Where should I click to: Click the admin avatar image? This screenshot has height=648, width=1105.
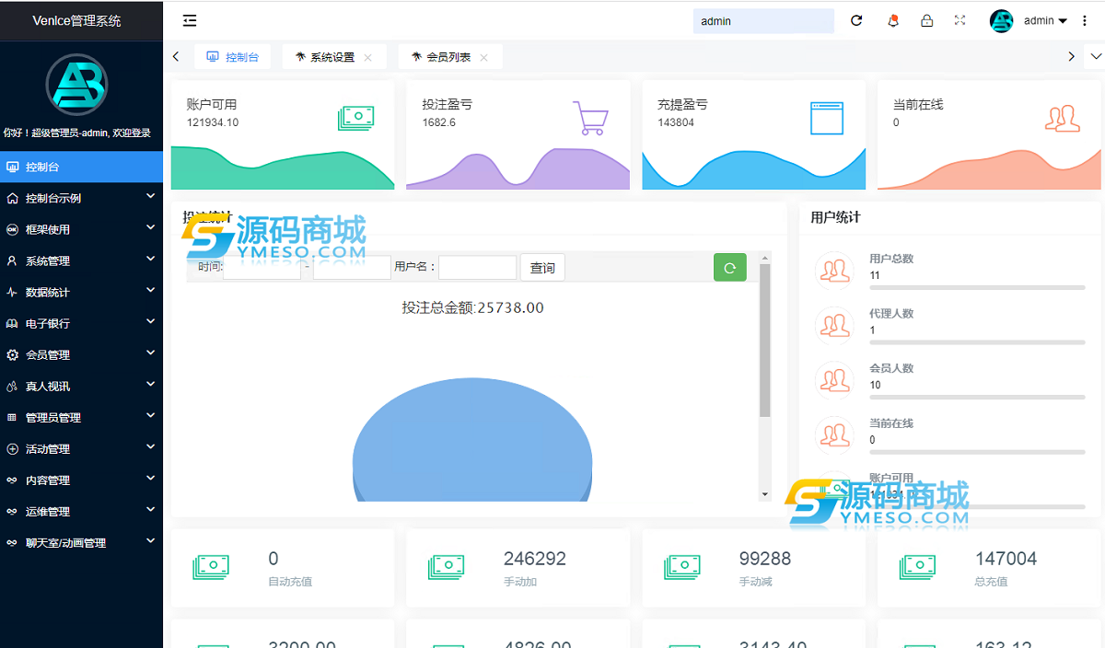[x=1001, y=20]
